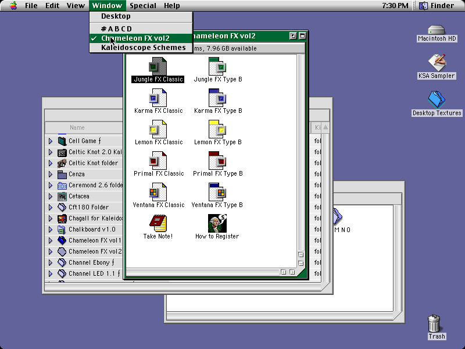Select the Jungle FX Classic scheme icon
Viewport: 465px width, 349px height.
click(x=158, y=66)
